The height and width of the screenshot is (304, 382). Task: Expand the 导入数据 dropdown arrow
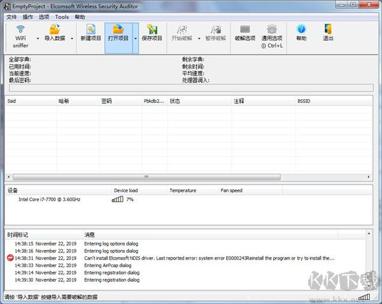(72, 38)
